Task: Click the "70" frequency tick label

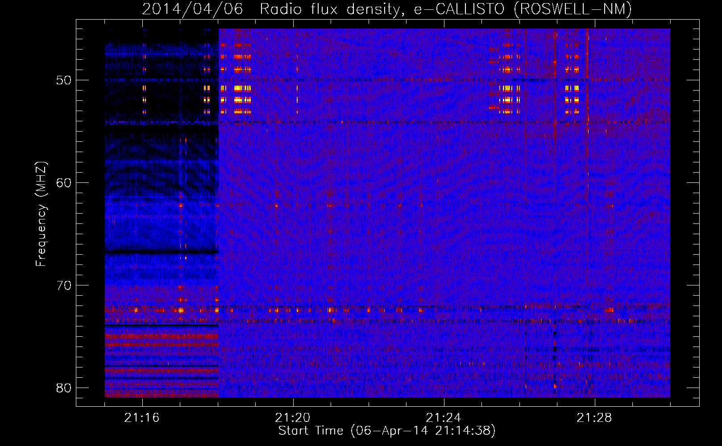Action: (x=64, y=286)
